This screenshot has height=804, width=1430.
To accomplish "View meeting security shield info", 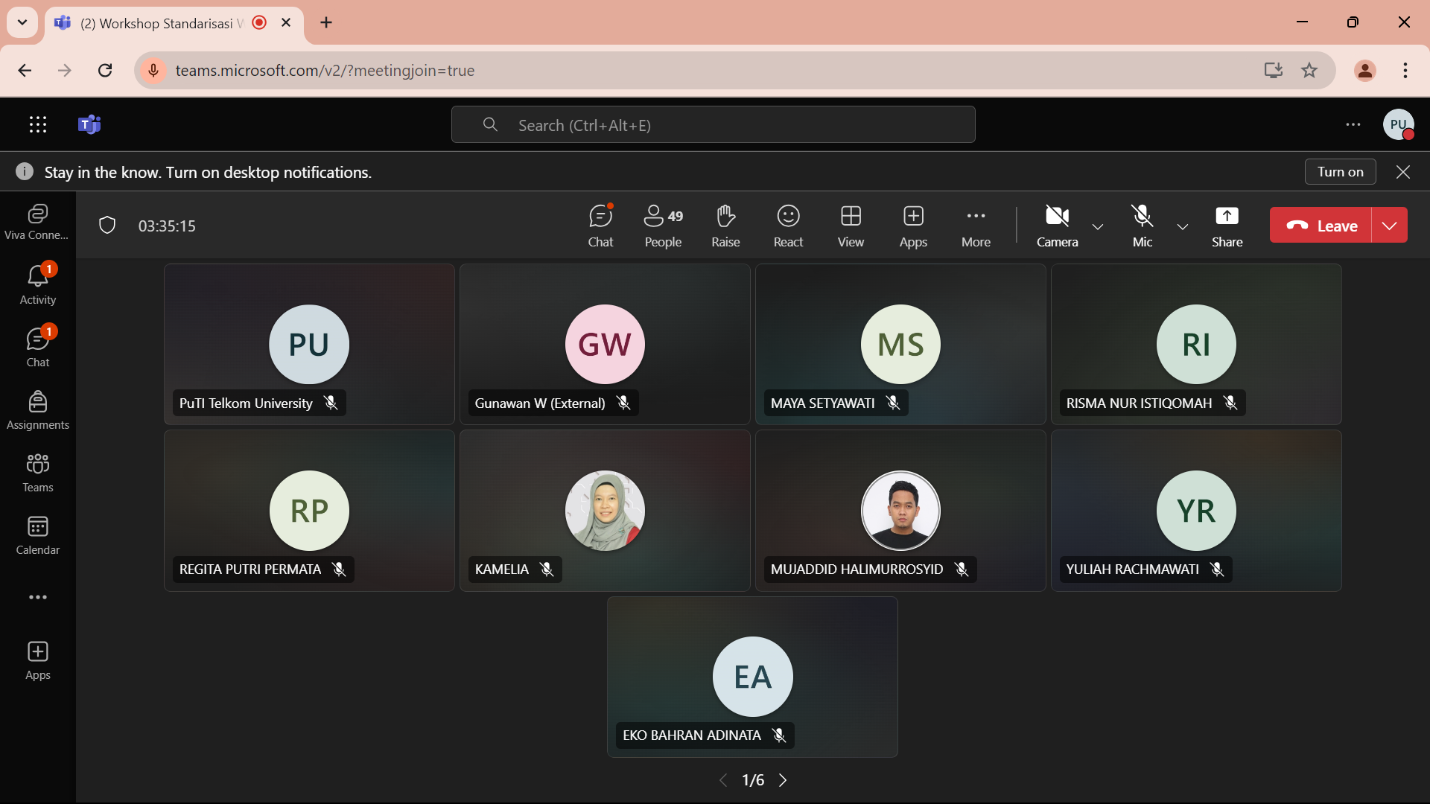I will (x=107, y=226).
